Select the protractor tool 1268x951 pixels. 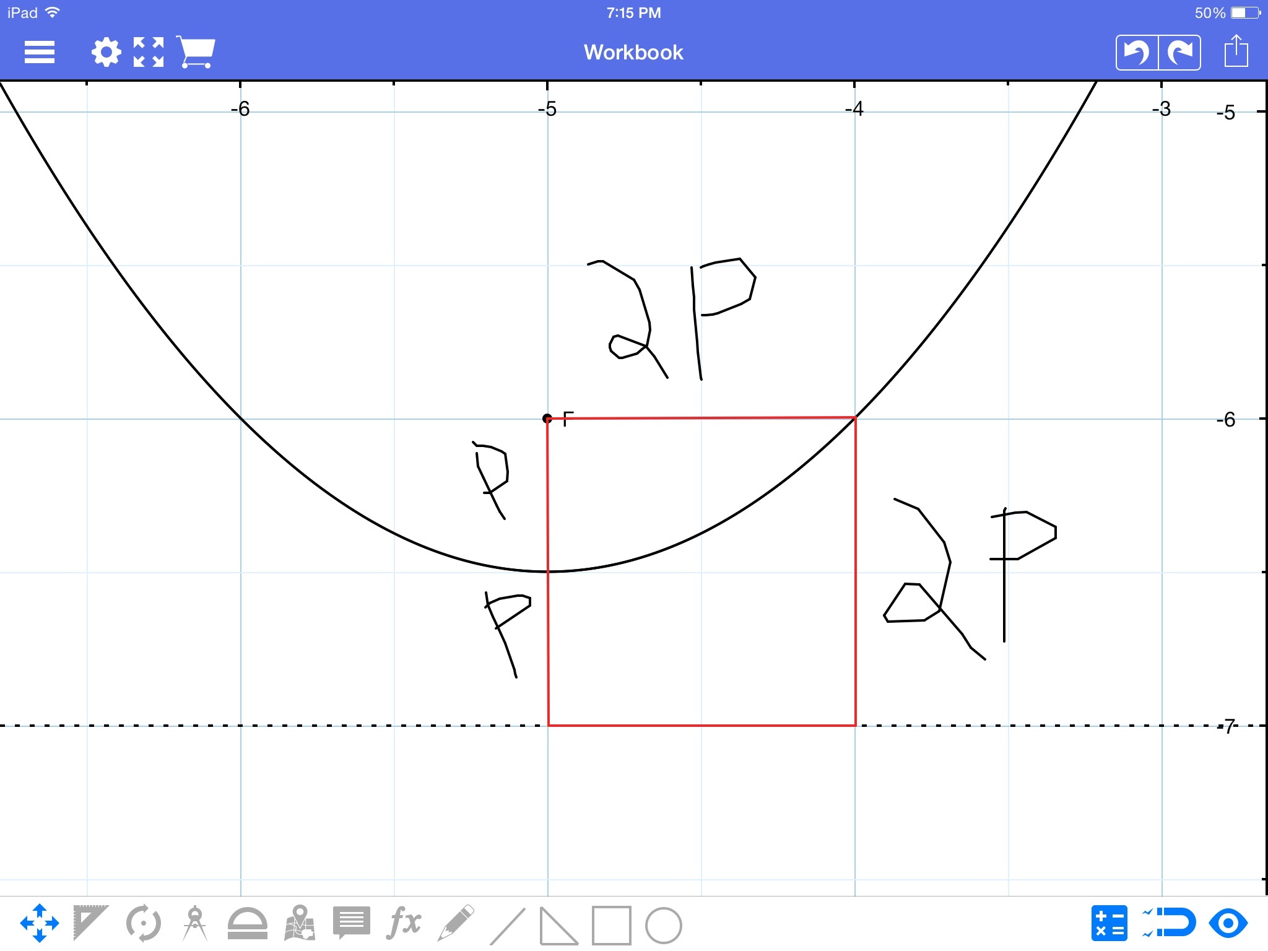click(x=248, y=924)
